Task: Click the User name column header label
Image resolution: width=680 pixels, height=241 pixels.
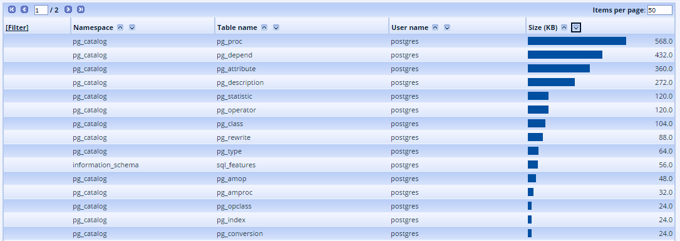Action: 410,27
